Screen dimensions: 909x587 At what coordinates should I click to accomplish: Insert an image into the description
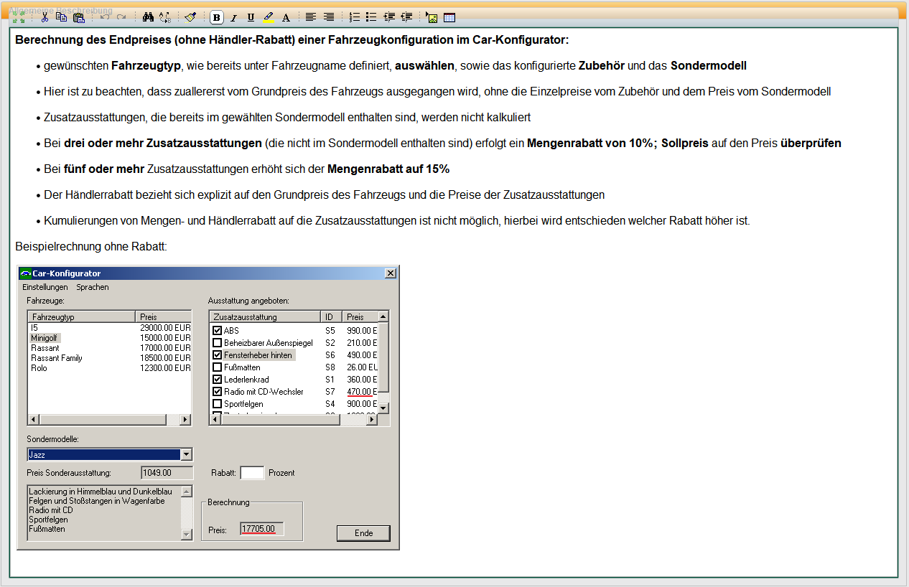432,18
